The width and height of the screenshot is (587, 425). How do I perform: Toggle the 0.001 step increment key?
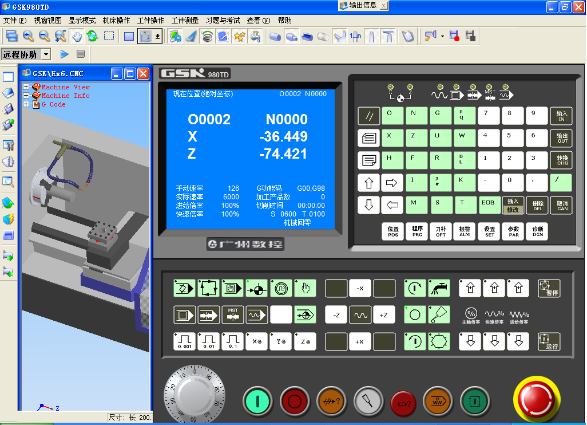pyautogui.click(x=185, y=341)
